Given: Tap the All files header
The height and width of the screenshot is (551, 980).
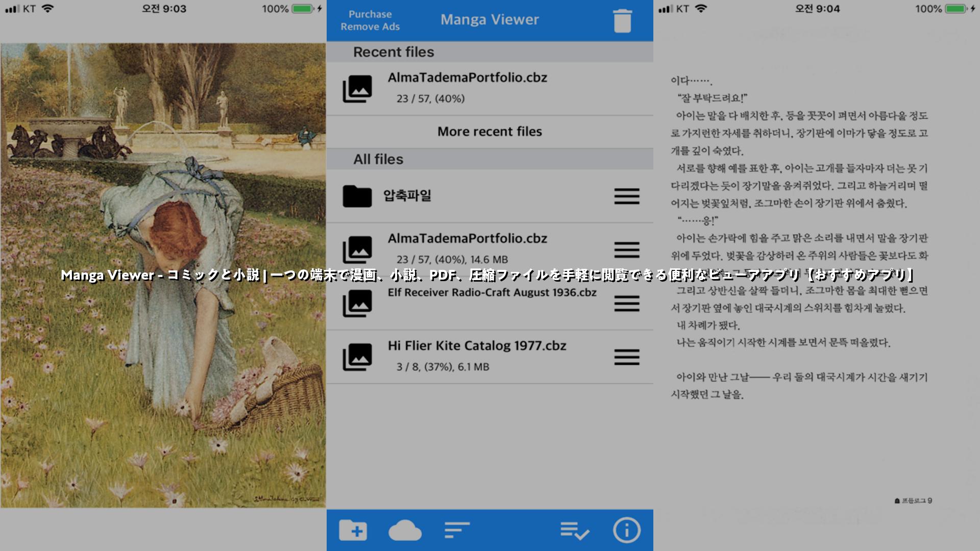Looking at the screenshot, I should coord(490,159).
